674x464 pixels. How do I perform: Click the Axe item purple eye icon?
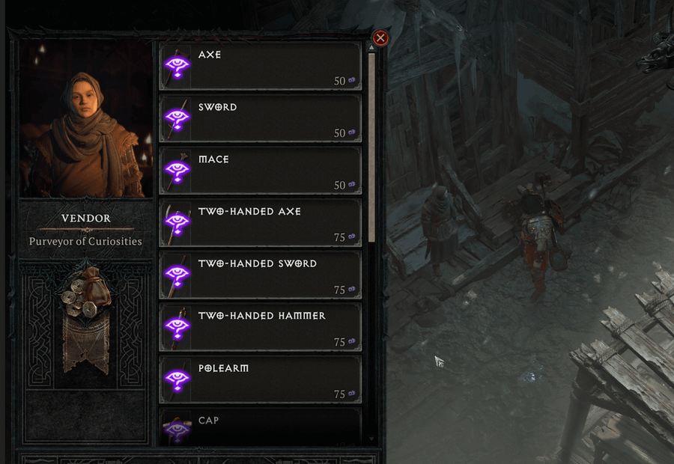pos(177,66)
